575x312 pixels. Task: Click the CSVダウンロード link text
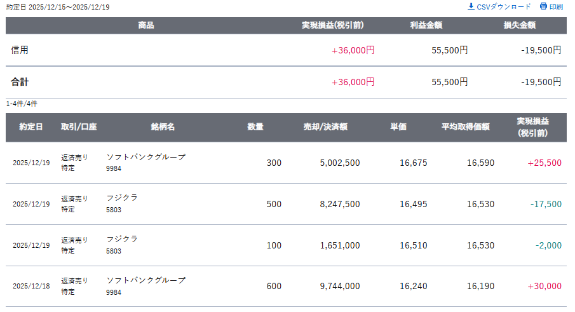click(503, 7)
